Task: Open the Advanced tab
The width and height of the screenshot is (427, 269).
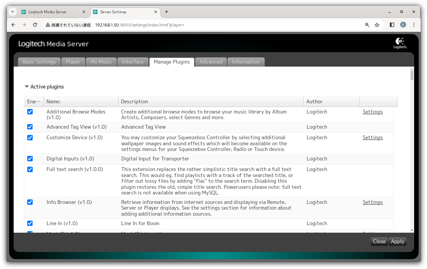Action: pyautogui.click(x=211, y=62)
